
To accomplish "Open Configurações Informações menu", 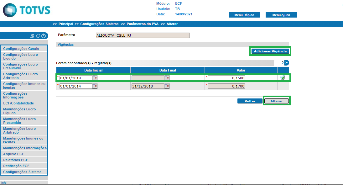I will coord(24,95).
